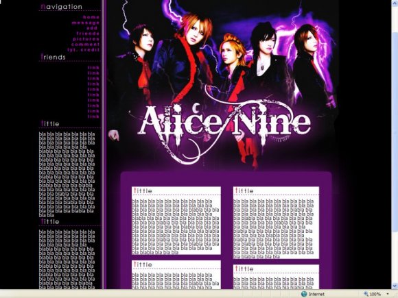Click the 'Internet' zone label in status bar

(316, 294)
